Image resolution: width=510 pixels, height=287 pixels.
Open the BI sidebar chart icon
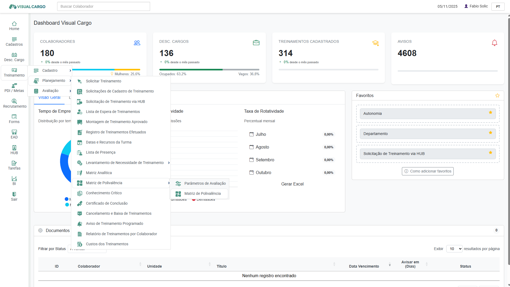tap(14, 179)
